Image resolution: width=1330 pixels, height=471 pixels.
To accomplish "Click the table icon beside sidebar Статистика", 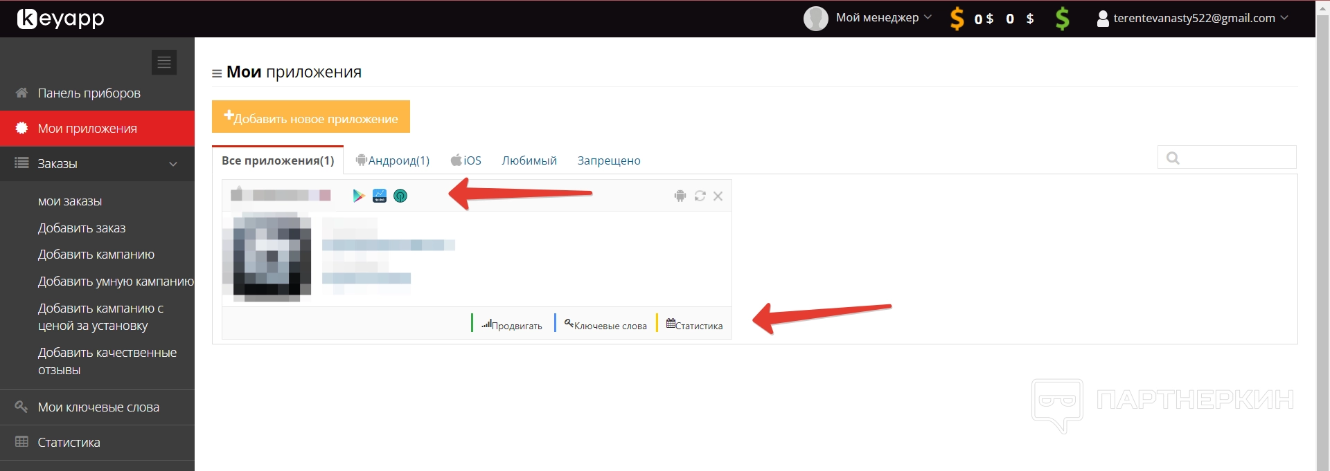I will click(x=21, y=442).
